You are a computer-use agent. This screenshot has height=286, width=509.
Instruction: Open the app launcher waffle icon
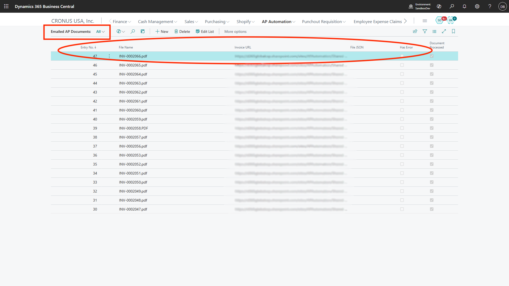[x=6, y=6]
